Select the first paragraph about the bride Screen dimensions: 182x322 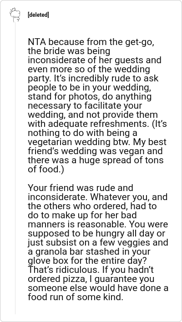(97, 106)
